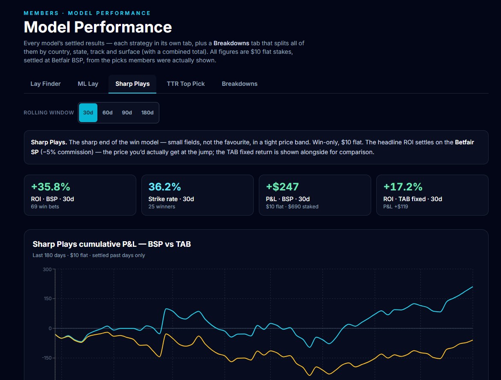Click the yellow TAB line's end point
This screenshot has height=380, width=501.
click(x=472, y=340)
